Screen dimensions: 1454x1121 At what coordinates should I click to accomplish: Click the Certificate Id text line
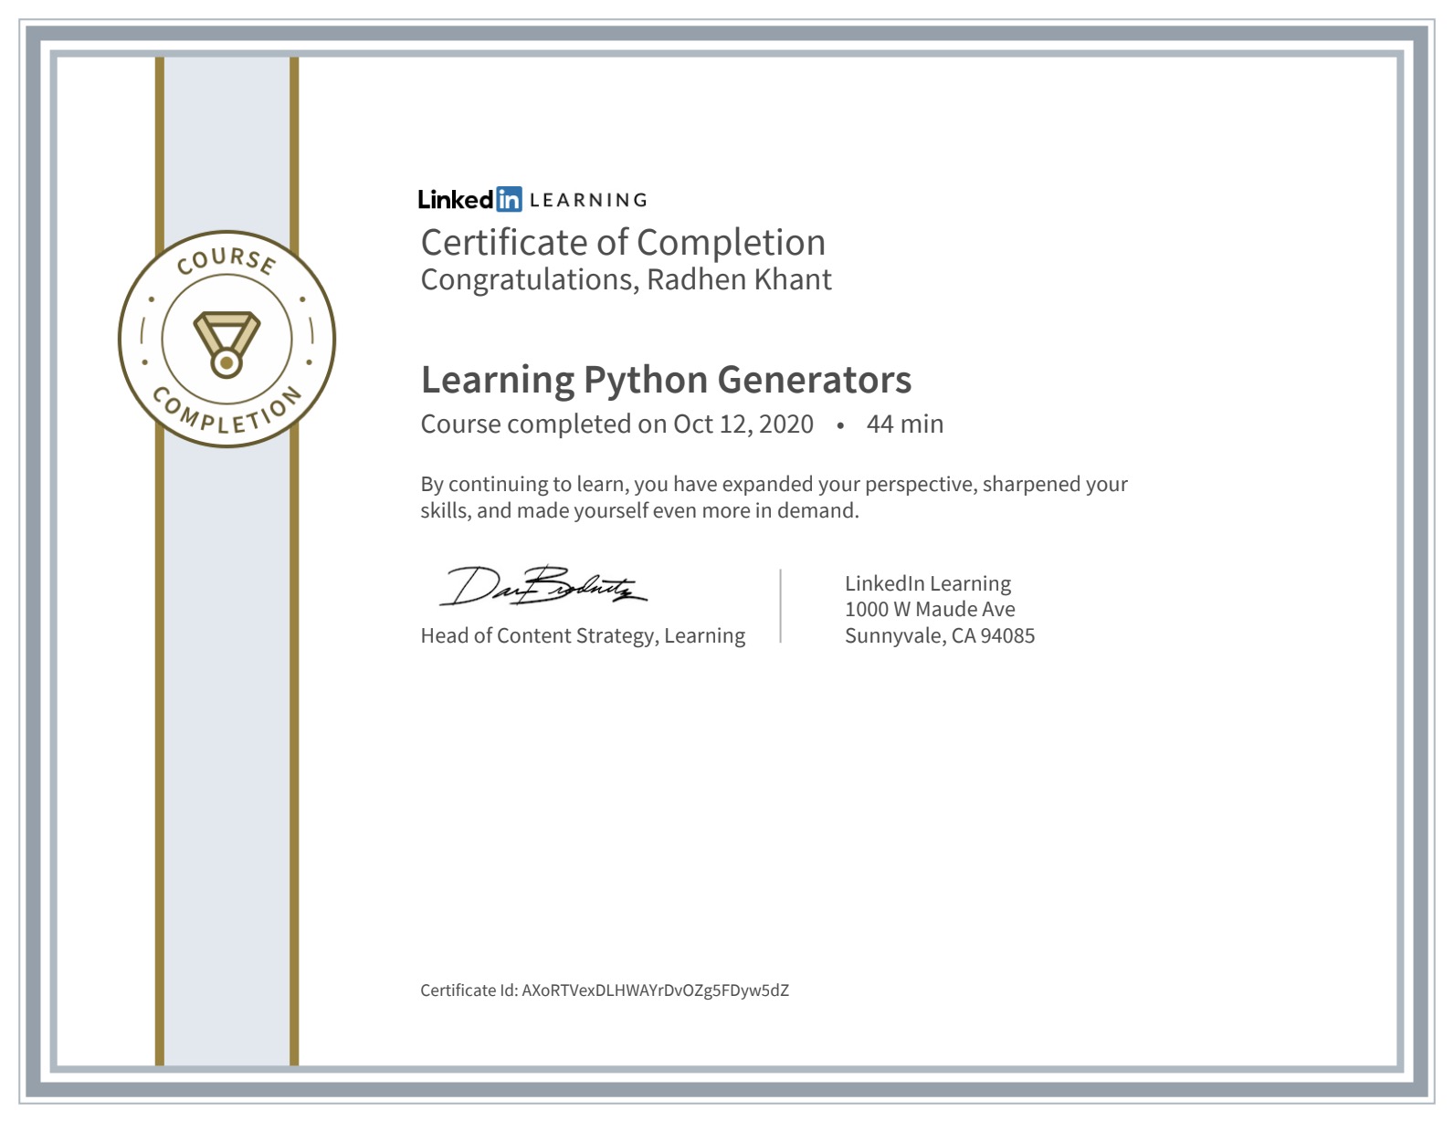click(605, 990)
